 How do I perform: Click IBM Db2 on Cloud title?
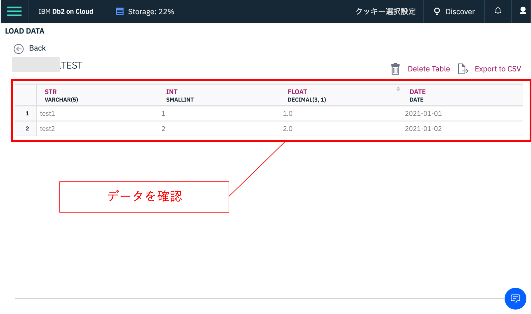(66, 11)
